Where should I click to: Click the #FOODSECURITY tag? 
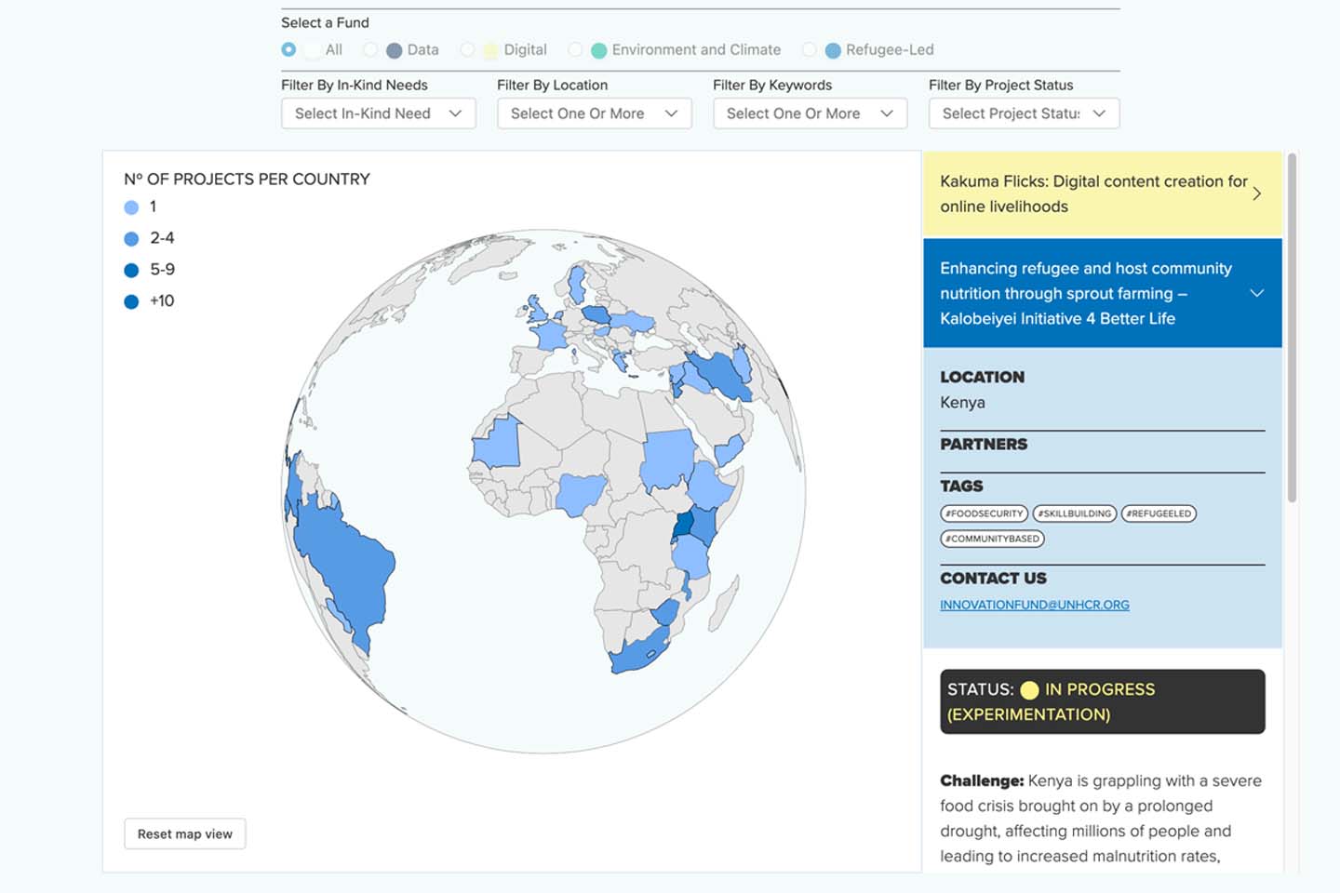[984, 513]
